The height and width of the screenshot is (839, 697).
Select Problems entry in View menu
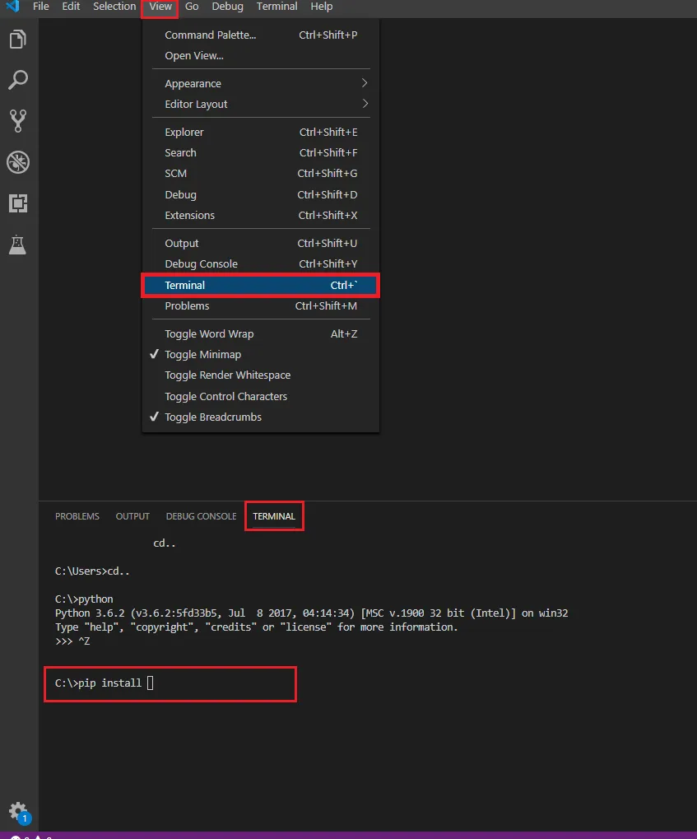coord(261,306)
